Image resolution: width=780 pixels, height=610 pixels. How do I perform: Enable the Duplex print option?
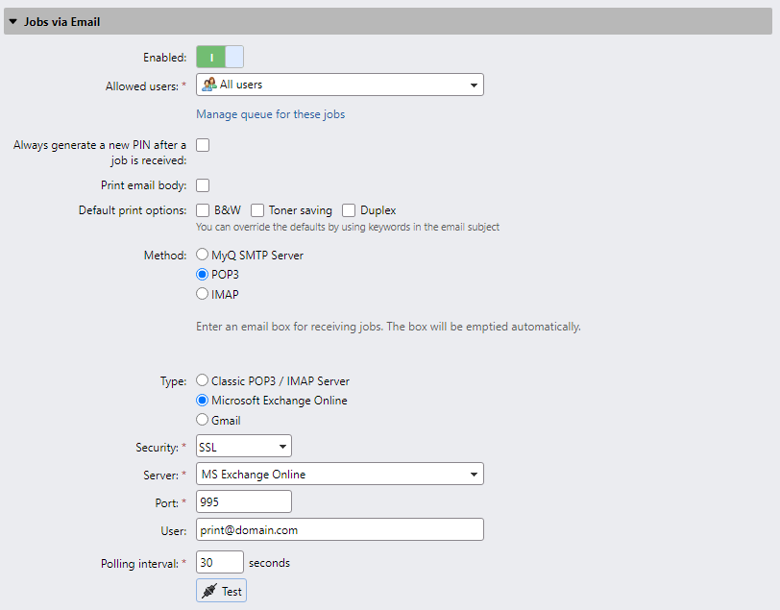pyautogui.click(x=348, y=209)
